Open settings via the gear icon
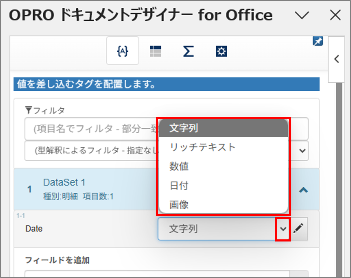The image size is (351, 278). tap(221, 51)
